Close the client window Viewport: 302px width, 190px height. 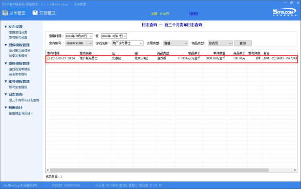pyautogui.click(x=297, y=3)
